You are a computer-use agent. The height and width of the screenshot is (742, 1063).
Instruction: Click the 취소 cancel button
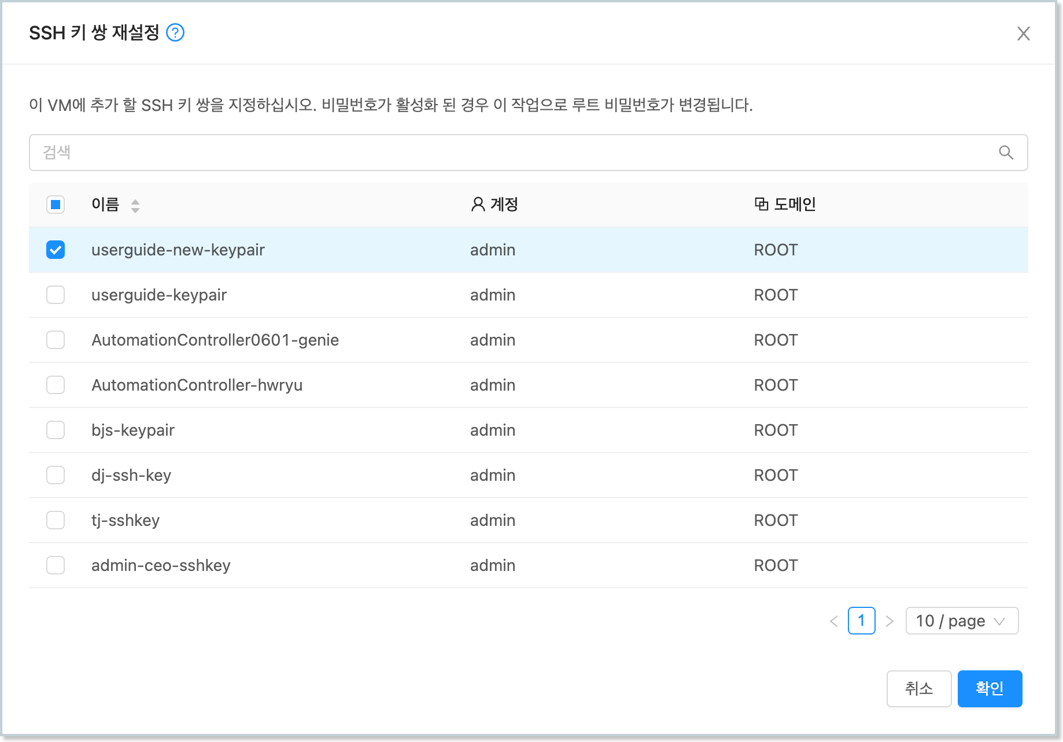coord(918,688)
